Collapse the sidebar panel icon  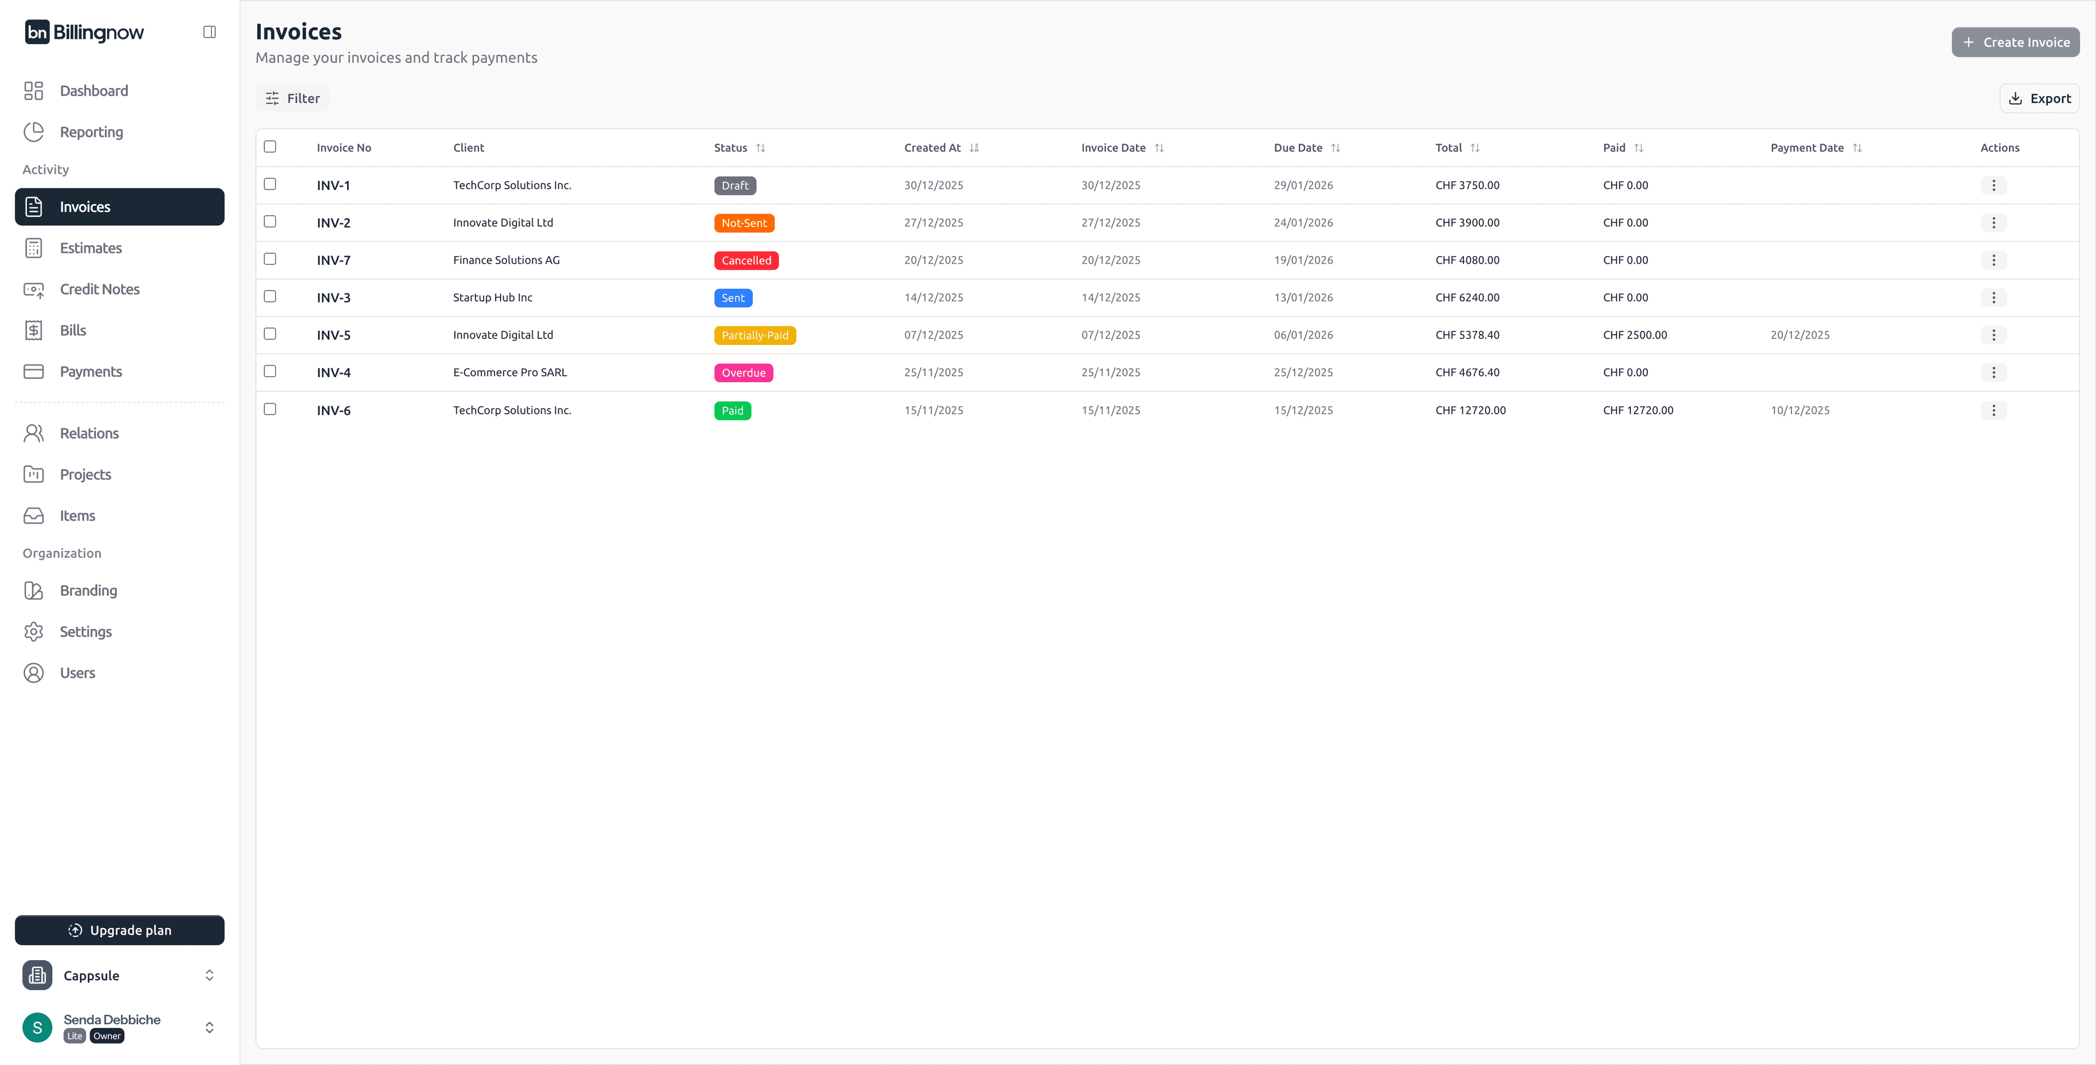209,32
